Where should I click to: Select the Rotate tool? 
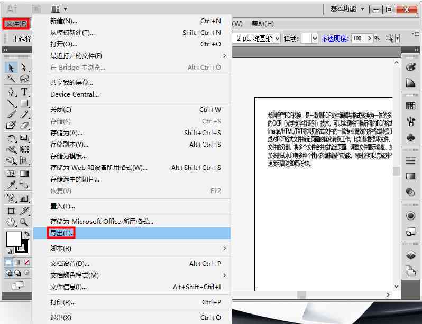click(x=11, y=138)
